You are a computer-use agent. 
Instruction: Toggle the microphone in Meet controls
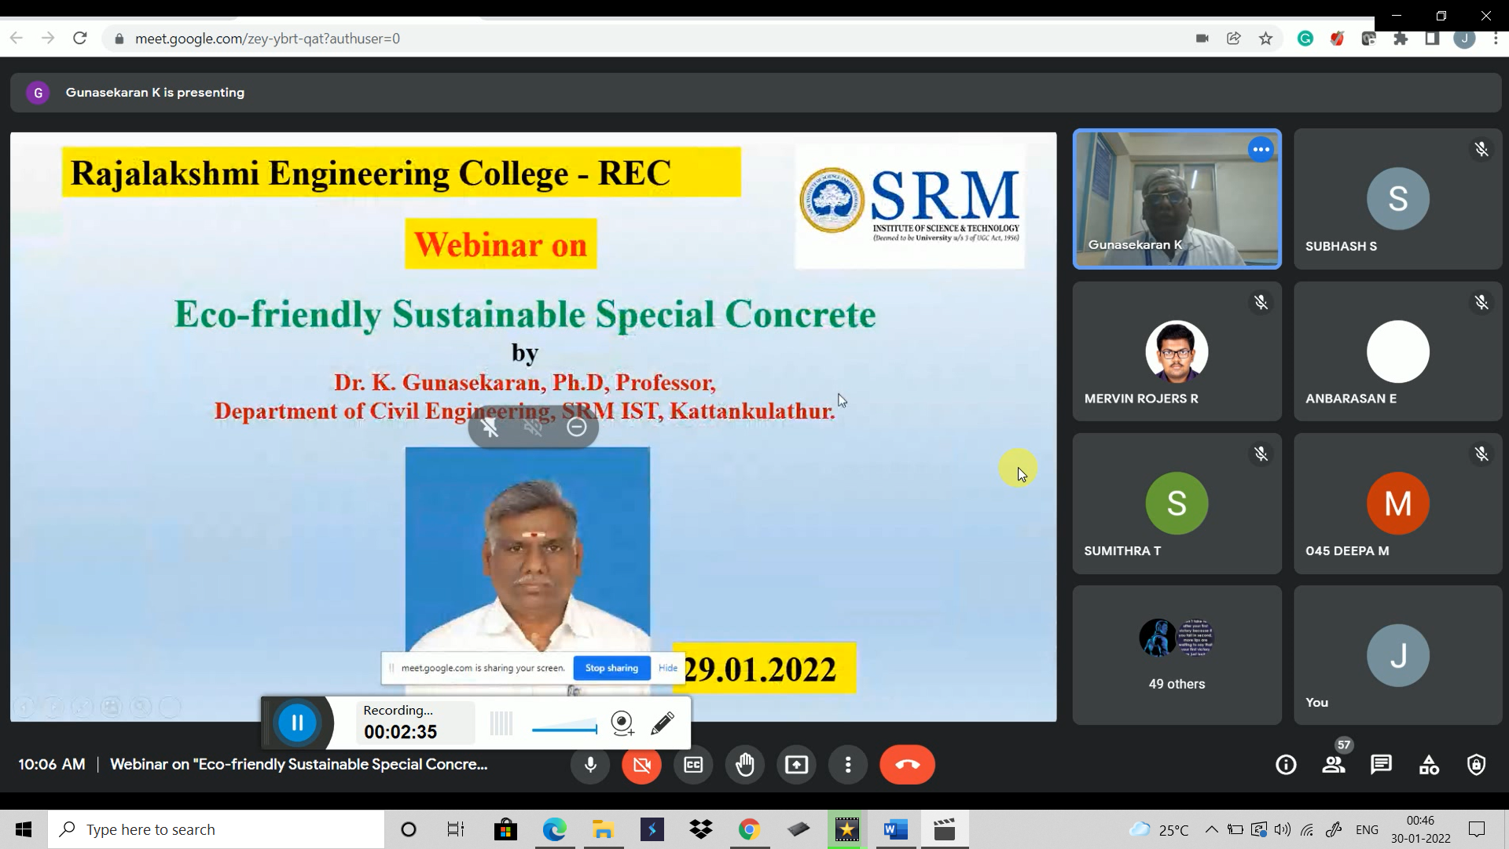(x=590, y=765)
